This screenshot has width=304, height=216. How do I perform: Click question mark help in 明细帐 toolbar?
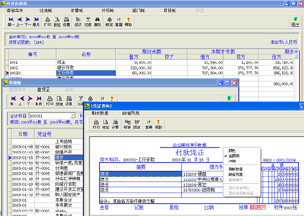(112, 98)
